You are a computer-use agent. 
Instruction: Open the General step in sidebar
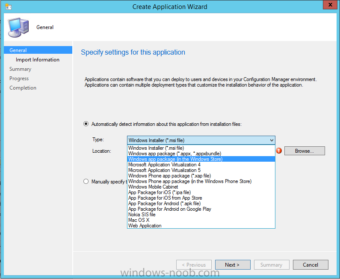point(38,50)
